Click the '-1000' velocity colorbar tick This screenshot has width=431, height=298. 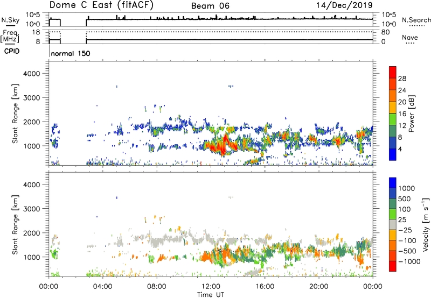point(409,261)
